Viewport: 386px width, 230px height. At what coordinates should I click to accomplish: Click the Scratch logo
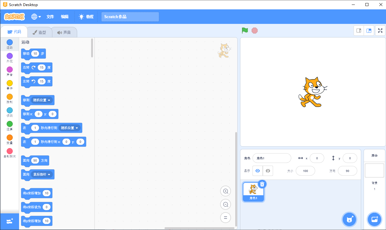(x=14, y=17)
